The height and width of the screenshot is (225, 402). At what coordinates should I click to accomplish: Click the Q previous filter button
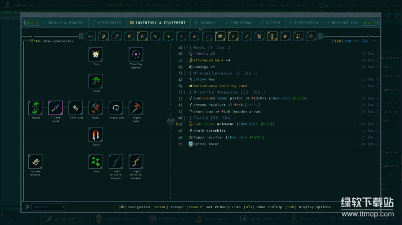82,37
